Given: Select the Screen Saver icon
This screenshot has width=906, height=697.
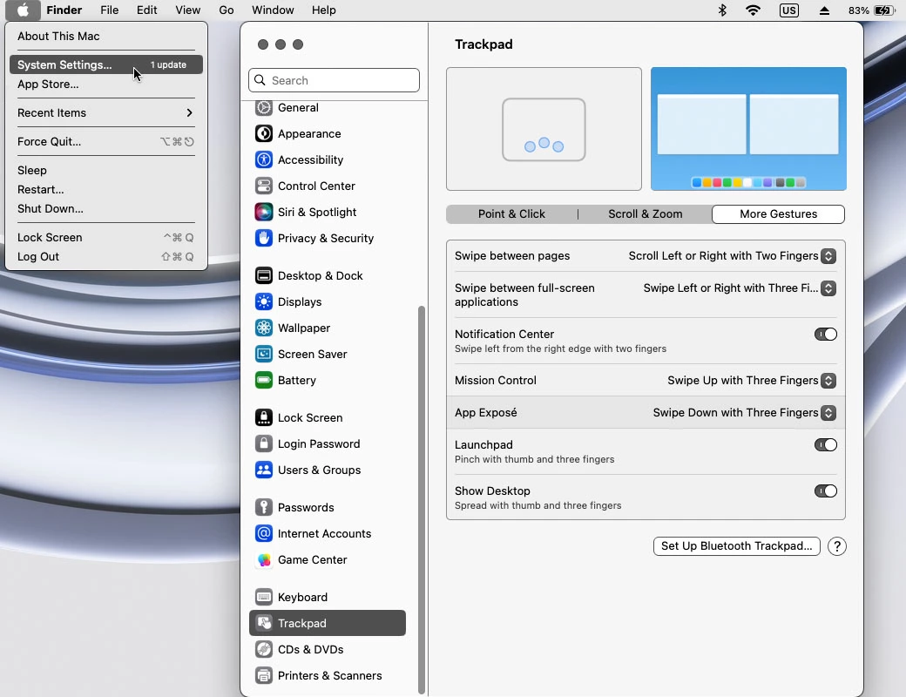Looking at the screenshot, I should 263,354.
